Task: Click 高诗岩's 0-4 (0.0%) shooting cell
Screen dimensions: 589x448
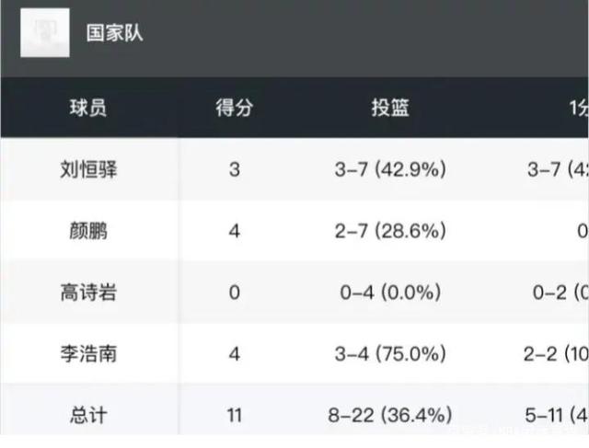Action: coord(390,293)
